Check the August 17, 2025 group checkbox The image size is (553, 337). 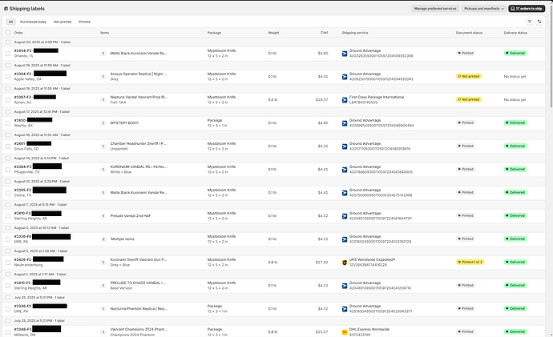8,111
